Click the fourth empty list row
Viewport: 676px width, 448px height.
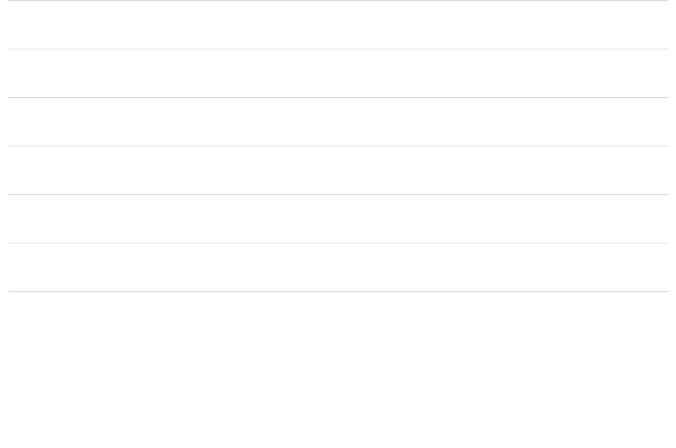pos(338,170)
